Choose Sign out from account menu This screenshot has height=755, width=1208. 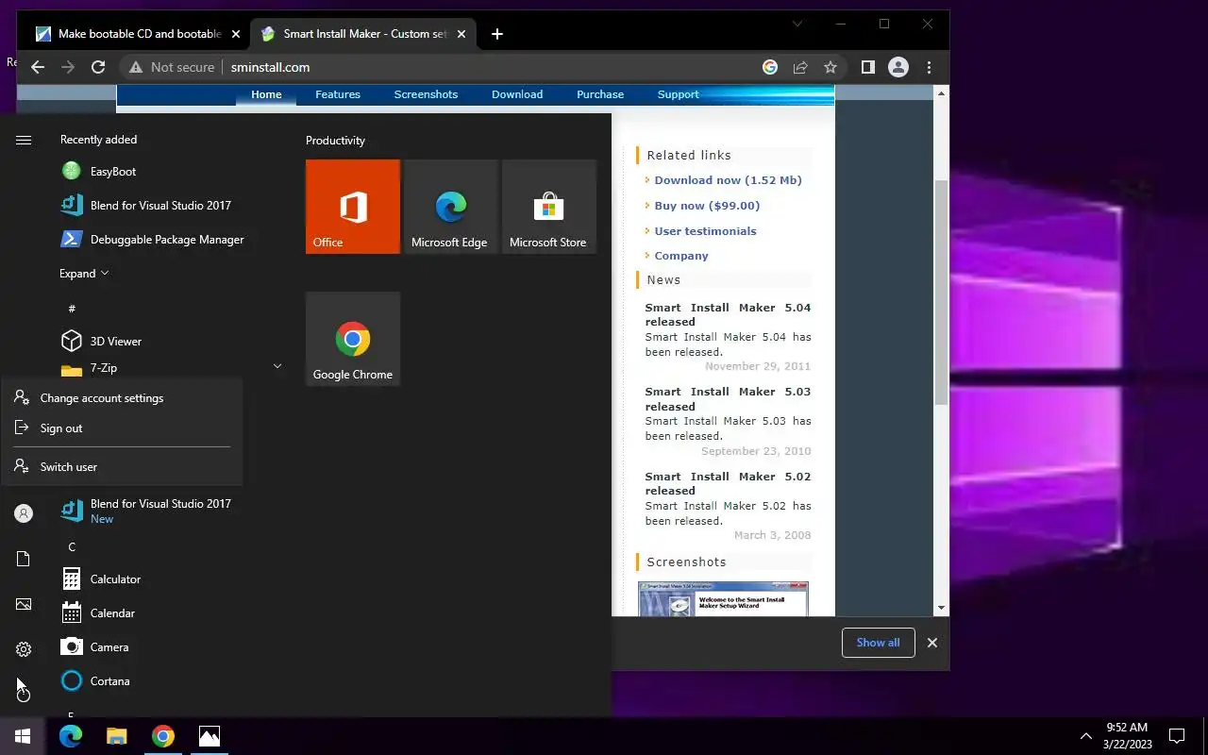(x=122, y=428)
